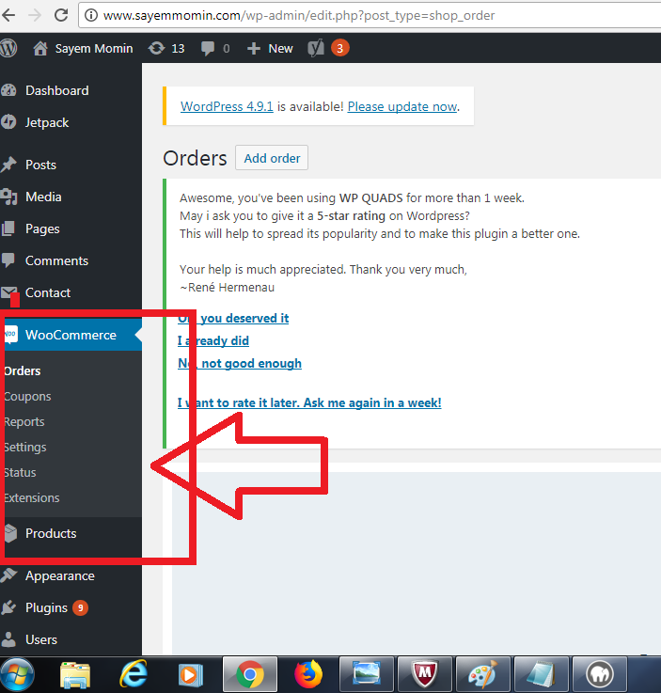Viewport: 661px width, 693px height.
Task: Click the Contact envelope icon
Action: [8, 292]
